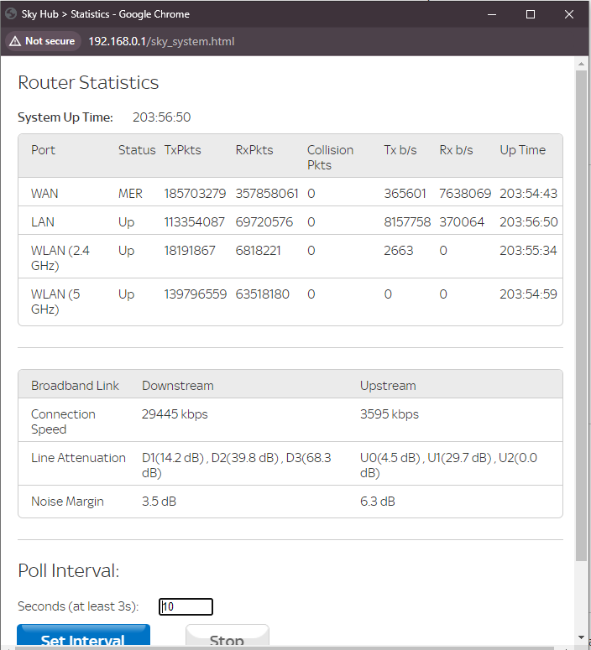Click the 29445 kbps downstream speed value

tap(175, 414)
